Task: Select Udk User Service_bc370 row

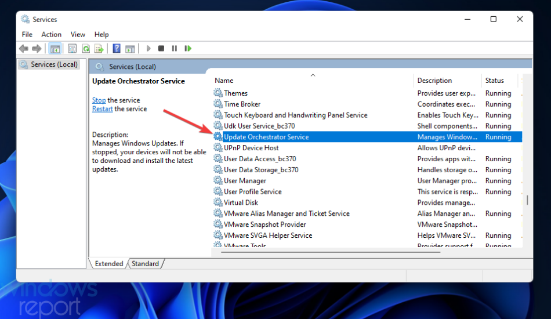Action: pos(367,126)
